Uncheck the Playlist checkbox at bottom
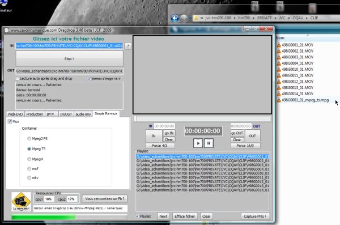The height and width of the screenshot is (225, 340). [137, 216]
